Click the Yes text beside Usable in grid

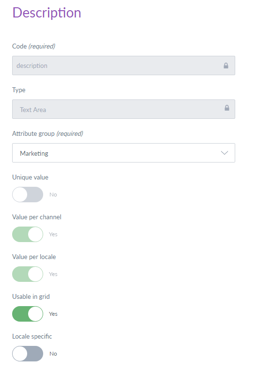53,314
